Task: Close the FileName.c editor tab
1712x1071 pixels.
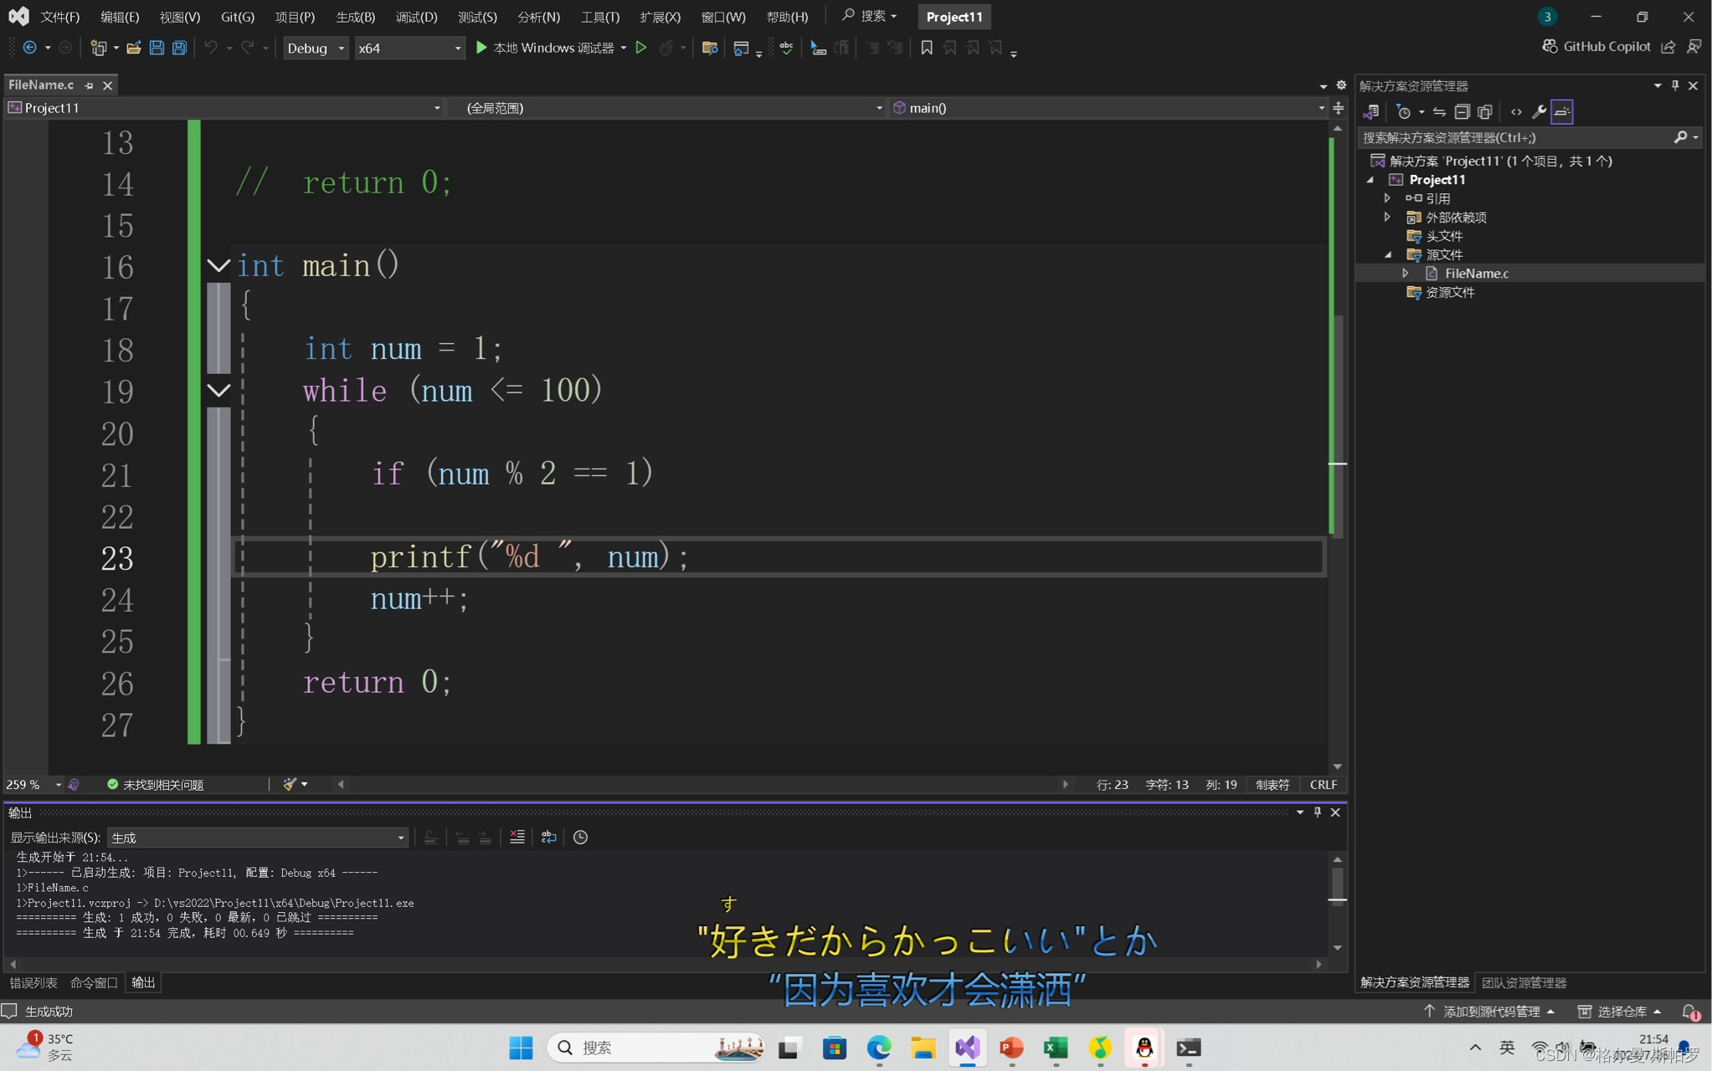Action: coord(108,85)
